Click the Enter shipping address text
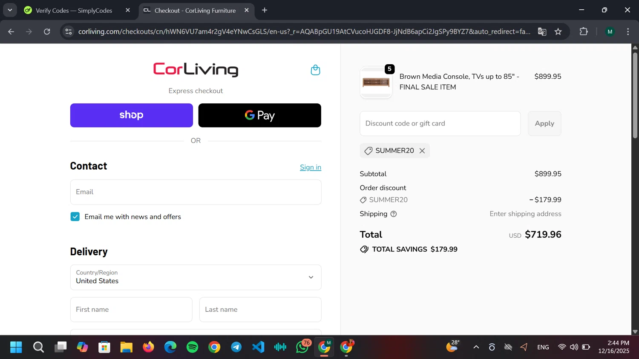The image size is (639, 359). point(525,214)
